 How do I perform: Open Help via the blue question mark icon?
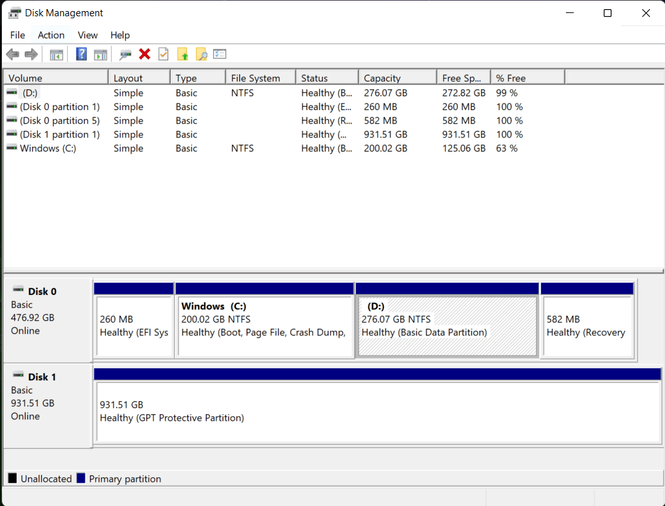point(81,54)
